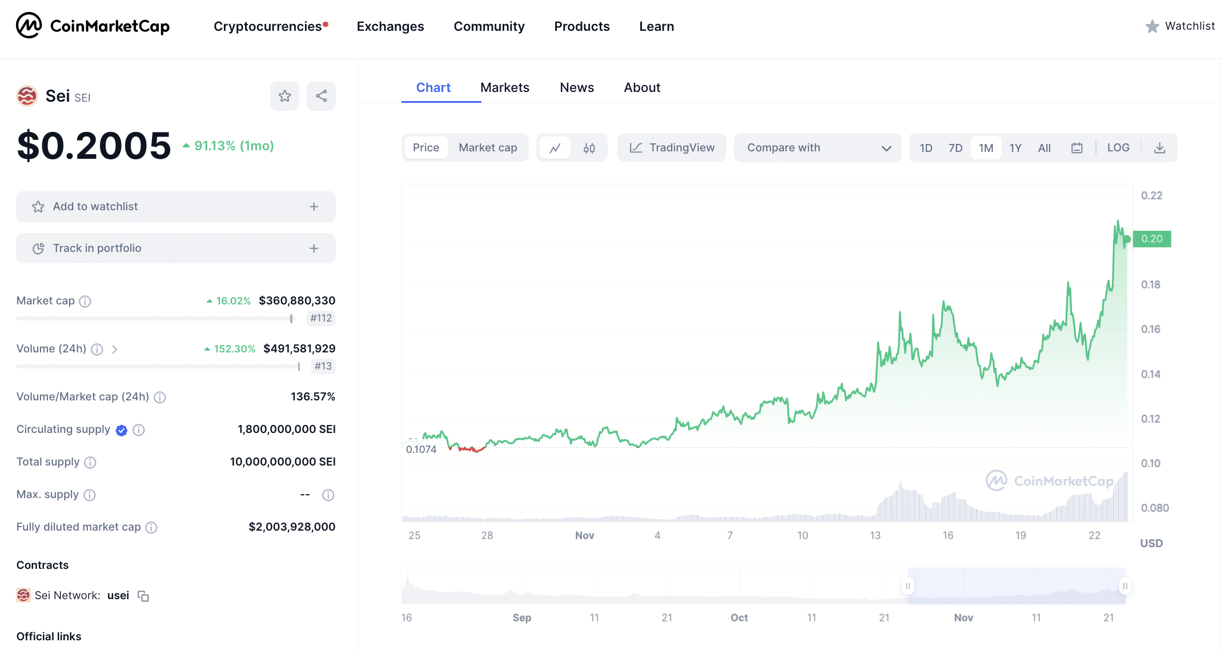This screenshot has height=650, width=1221.
Task: Click the Circulating supply verified badge
Action: tap(121, 430)
